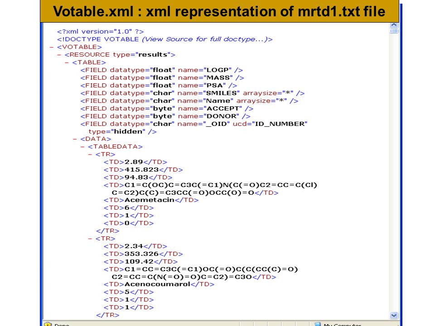Viewport: 435px width, 326px height.
Task: Click the TD value 6
Action: [x=127, y=208]
